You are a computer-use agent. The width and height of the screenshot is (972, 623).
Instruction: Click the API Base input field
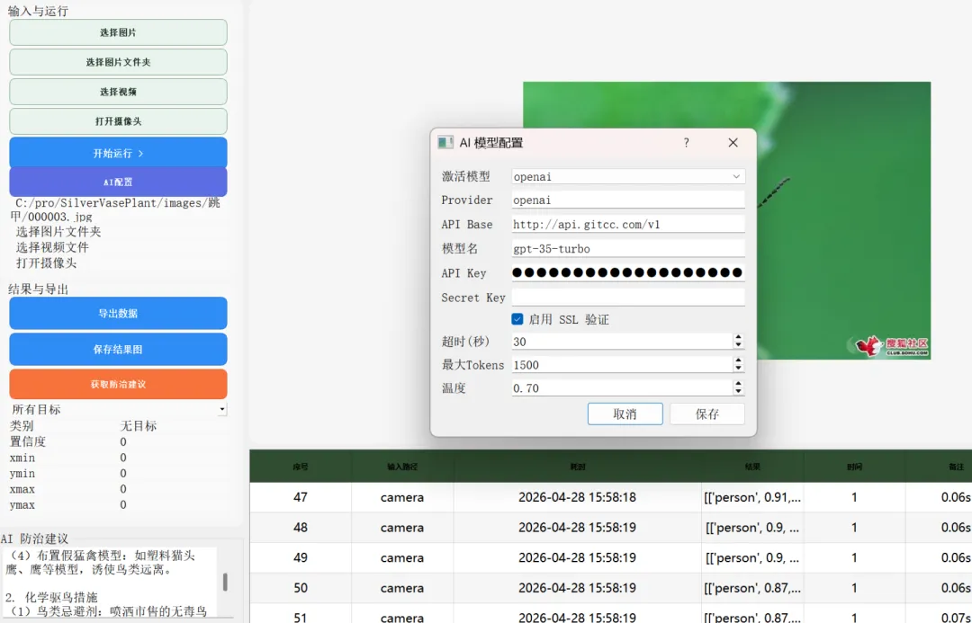(628, 224)
